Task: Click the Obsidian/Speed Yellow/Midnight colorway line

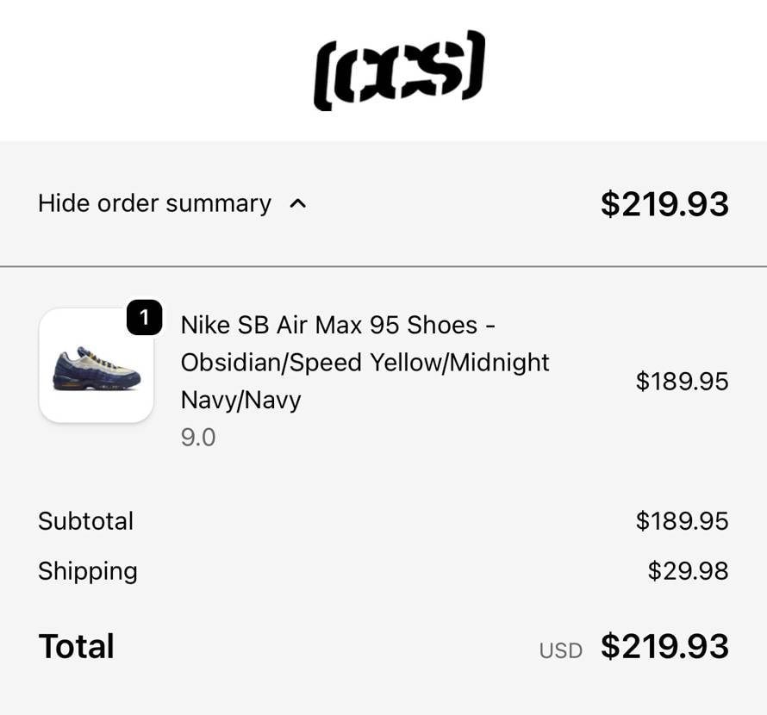Action: [x=365, y=362]
